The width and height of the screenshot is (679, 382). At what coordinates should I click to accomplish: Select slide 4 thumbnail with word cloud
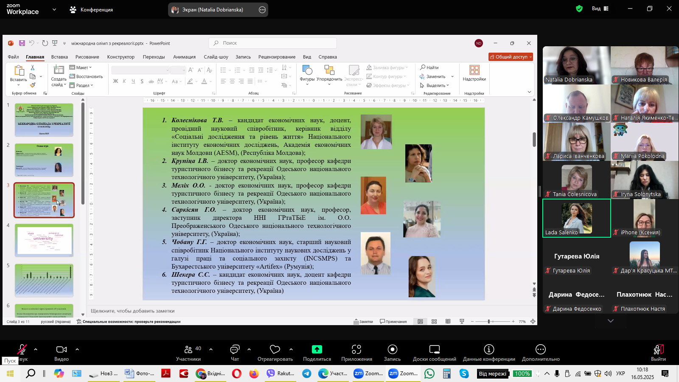coord(44,240)
